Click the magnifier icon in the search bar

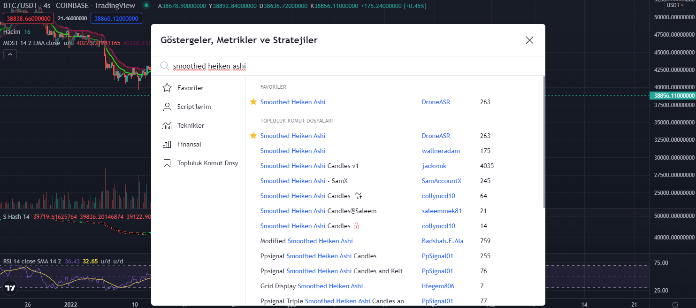(x=165, y=66)
